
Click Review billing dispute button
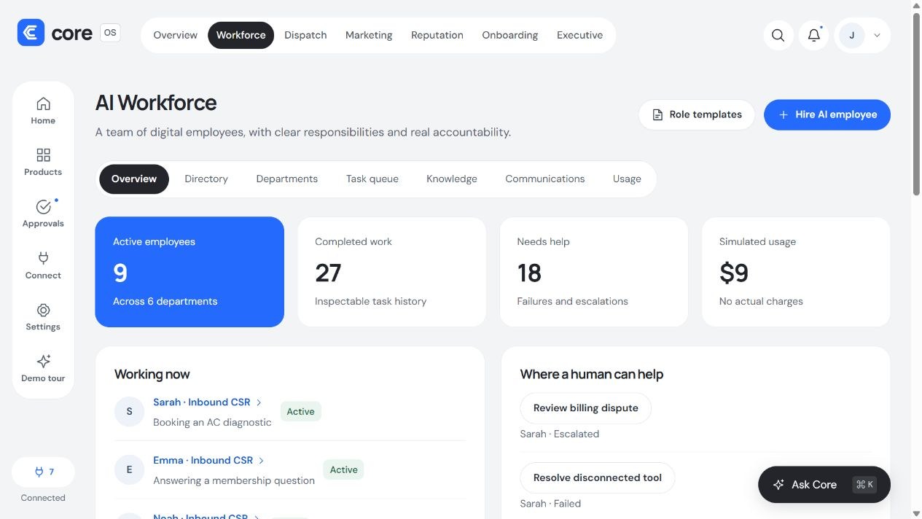[586, 408]
